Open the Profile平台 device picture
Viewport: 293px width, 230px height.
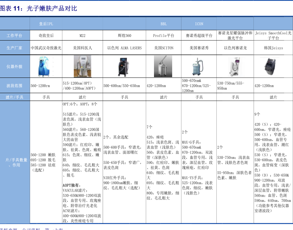(163, 66)
